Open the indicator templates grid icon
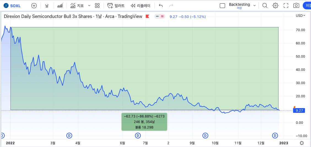311x147 pixels. (x=97, y=6)
